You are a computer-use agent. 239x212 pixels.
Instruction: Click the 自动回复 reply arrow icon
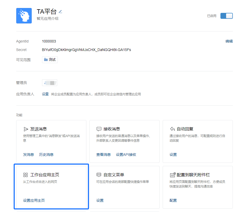172,129
